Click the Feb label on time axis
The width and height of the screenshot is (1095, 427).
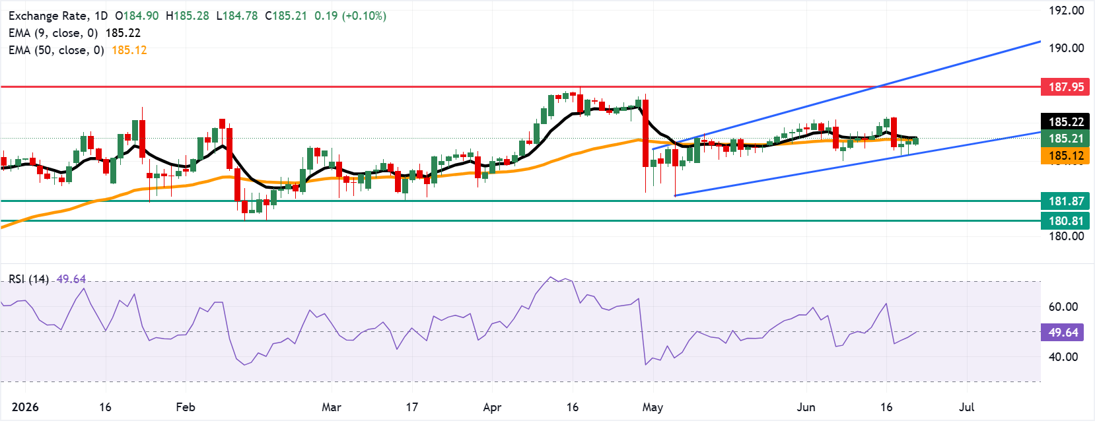[x=186, y=407]
